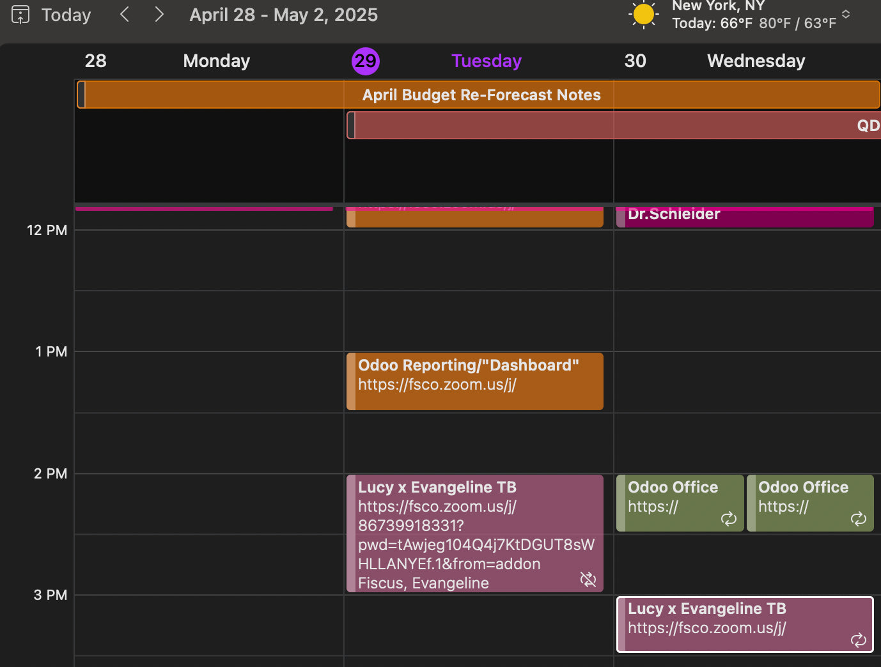This screenshot has height=667, width=881.
Task: Go to previous week with left chevron
Action: (x=125, y=15)
